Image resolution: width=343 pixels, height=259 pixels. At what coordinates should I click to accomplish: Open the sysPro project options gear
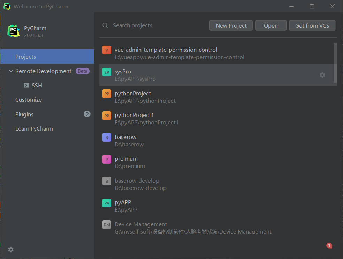322,75
